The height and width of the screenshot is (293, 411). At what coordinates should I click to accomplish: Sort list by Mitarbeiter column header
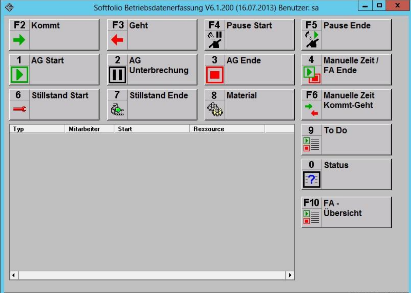[x=89, y=129]
